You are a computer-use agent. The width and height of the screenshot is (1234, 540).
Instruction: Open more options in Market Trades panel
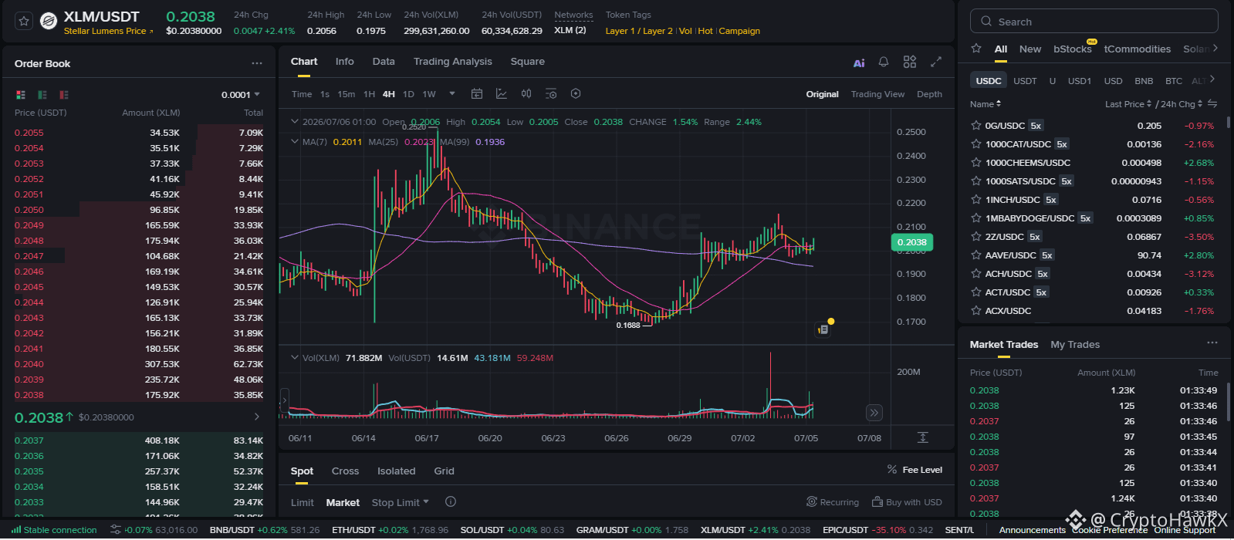pos(1212,343)
